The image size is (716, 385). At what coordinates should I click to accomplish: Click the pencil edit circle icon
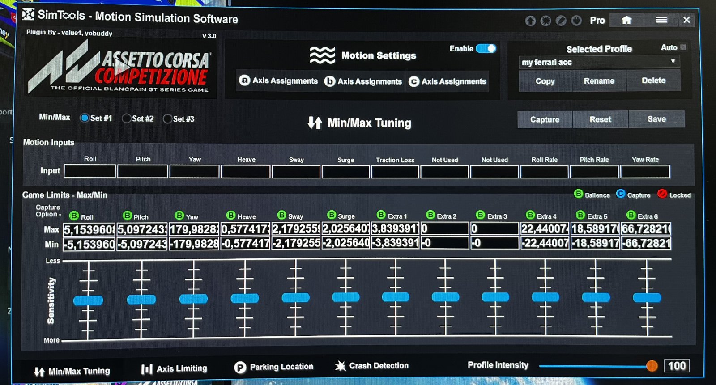point(561,21)
